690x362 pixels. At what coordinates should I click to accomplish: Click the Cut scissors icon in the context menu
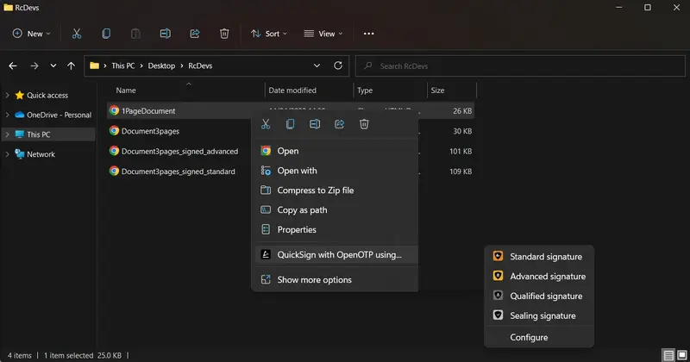[266, 124]
